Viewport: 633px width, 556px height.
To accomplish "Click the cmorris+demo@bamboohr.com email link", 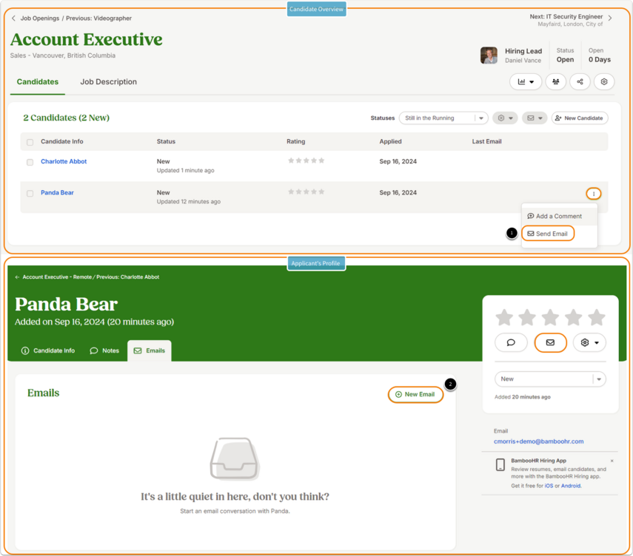I will tap(538, 441).
